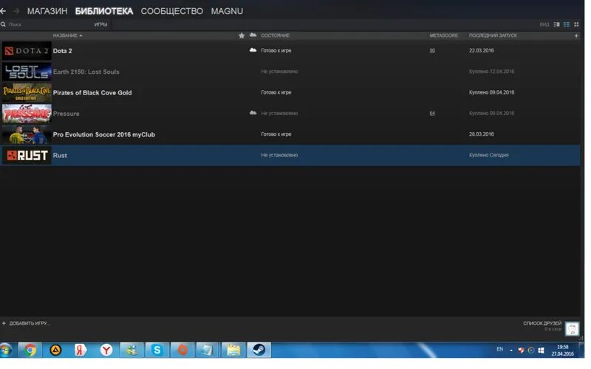Select the Rust game title
The width and height of the screenshot is (591, 369).
60,155
